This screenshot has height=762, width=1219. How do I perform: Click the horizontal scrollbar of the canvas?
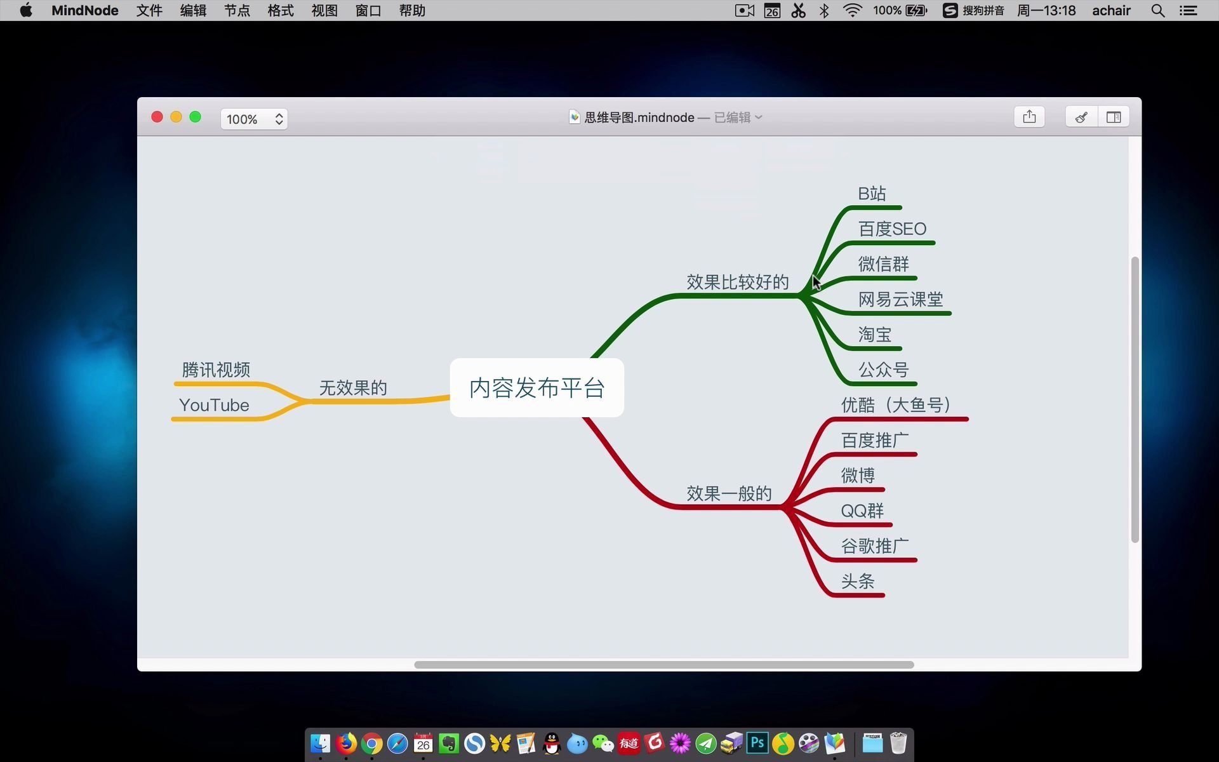(x=664, y=665)
